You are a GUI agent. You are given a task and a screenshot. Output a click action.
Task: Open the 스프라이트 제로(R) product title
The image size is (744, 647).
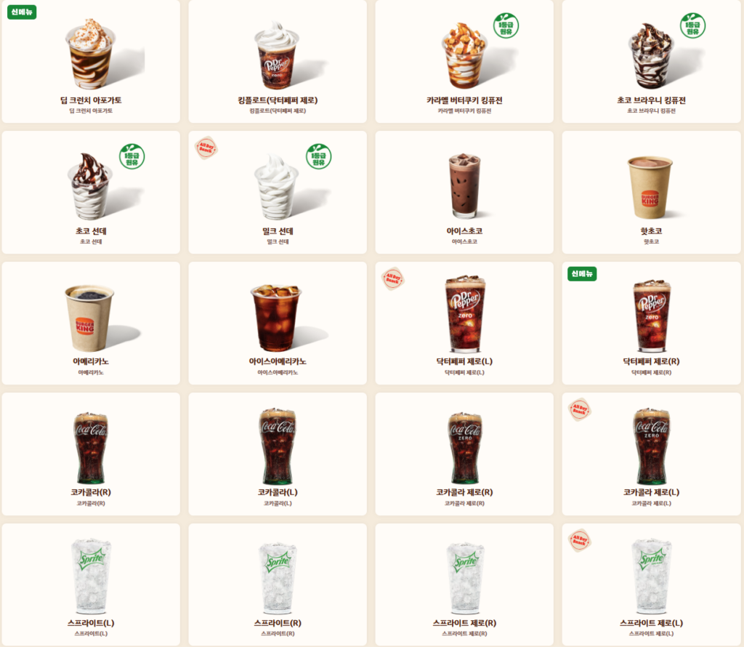click(x=464, y=623)
